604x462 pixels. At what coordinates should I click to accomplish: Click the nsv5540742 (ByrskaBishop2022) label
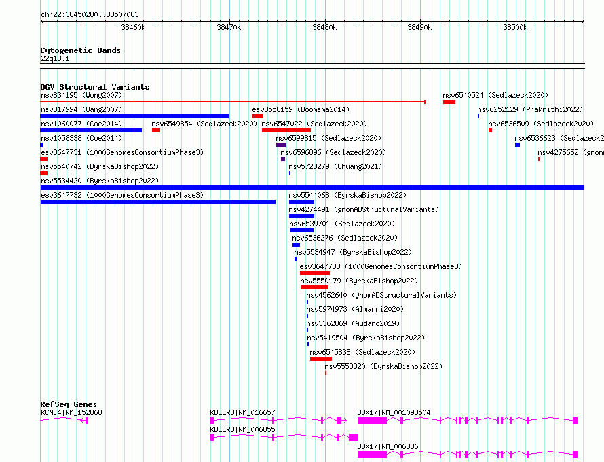[100, 166]
